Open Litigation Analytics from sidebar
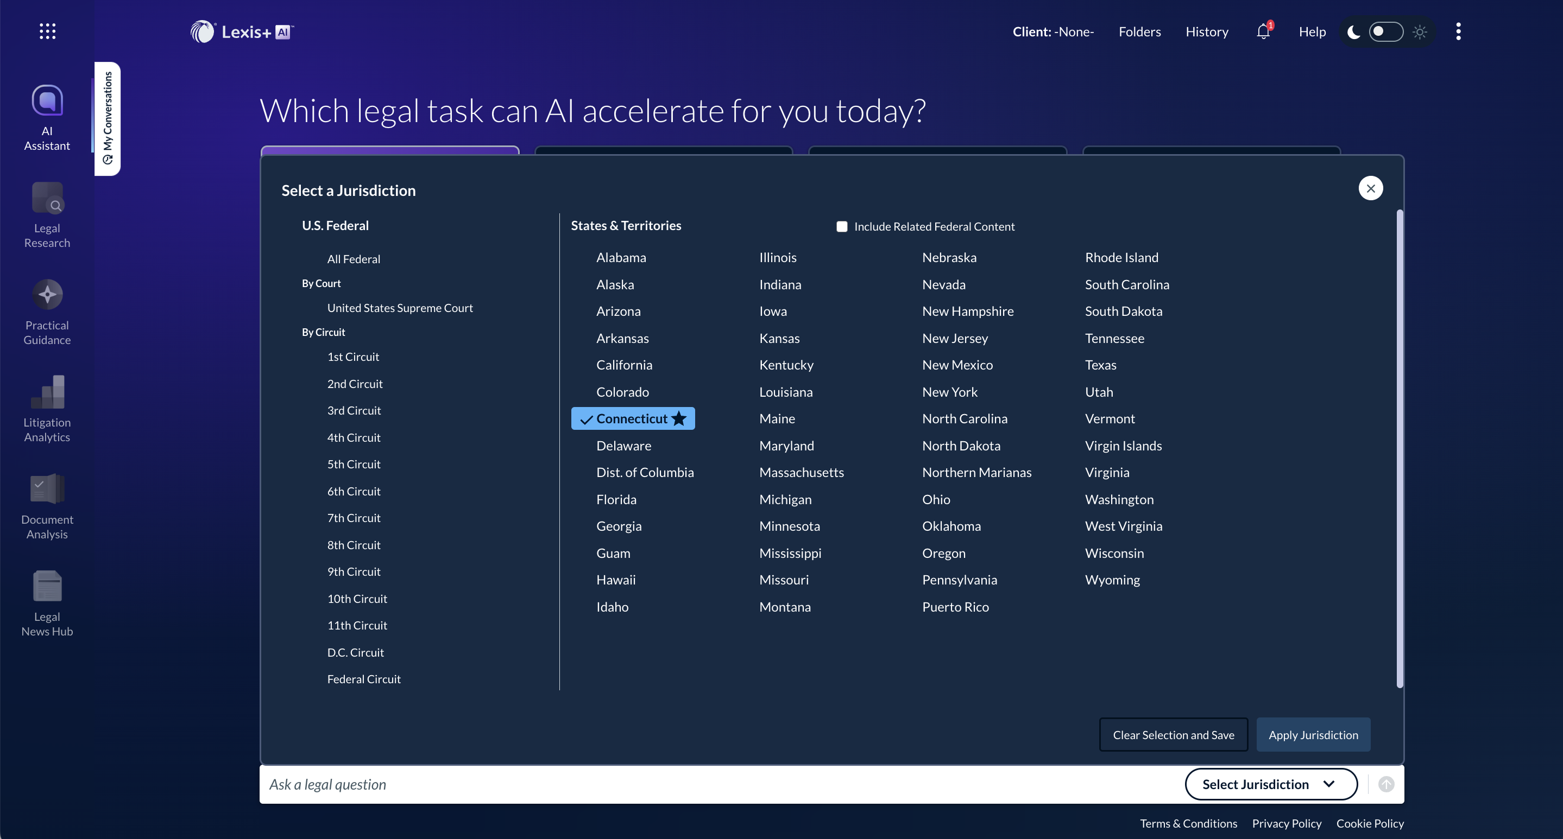The width and height of the screenshot is (1563, 839). click(47, 409)
